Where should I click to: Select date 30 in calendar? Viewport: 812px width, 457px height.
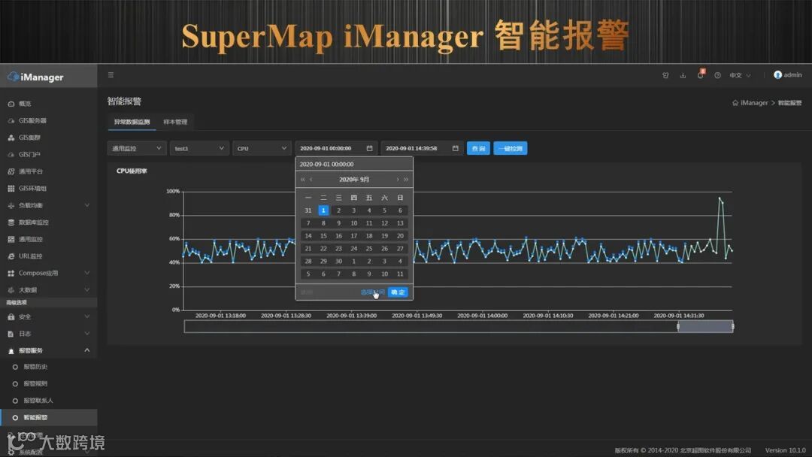point(338,262)
